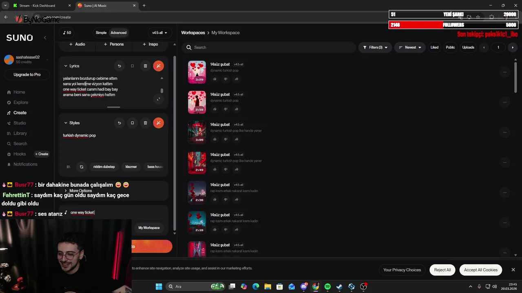Click Upgrade to Pro button

(27, 75)
